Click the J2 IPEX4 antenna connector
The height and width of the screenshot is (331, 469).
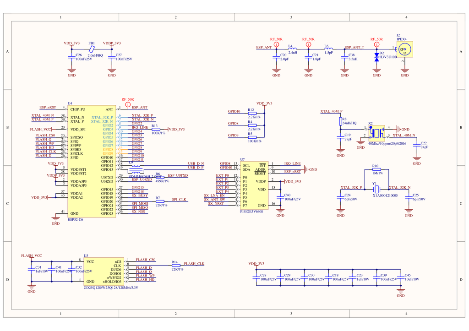[404, 49]
